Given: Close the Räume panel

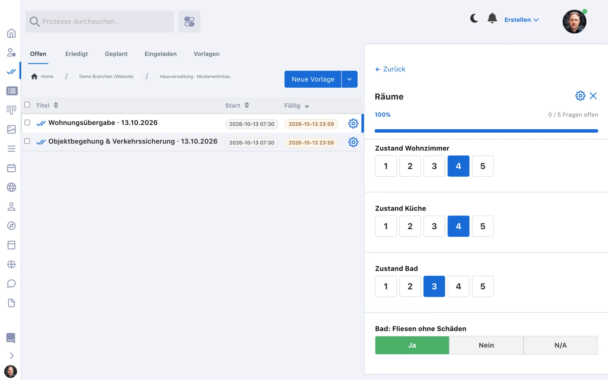Looking at the screenshot, I should click(x=593, y=96).
